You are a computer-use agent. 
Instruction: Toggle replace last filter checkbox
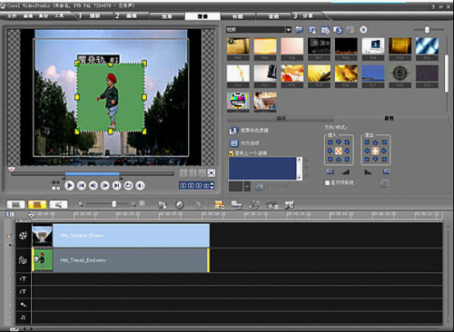click(x=232, y=153)
